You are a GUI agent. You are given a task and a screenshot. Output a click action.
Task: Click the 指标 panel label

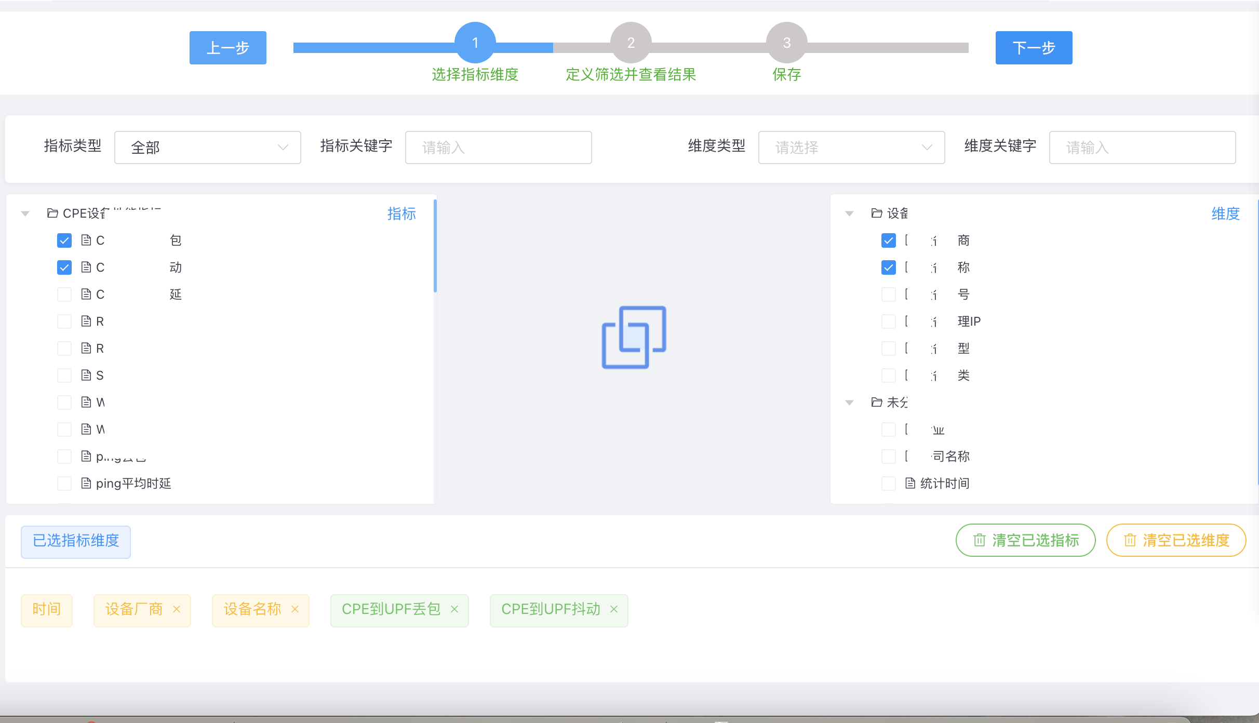pos(401,213)
